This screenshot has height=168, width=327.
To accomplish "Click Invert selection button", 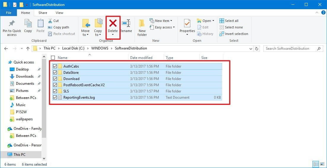I will pyautogui.click(x=233, y=34).
